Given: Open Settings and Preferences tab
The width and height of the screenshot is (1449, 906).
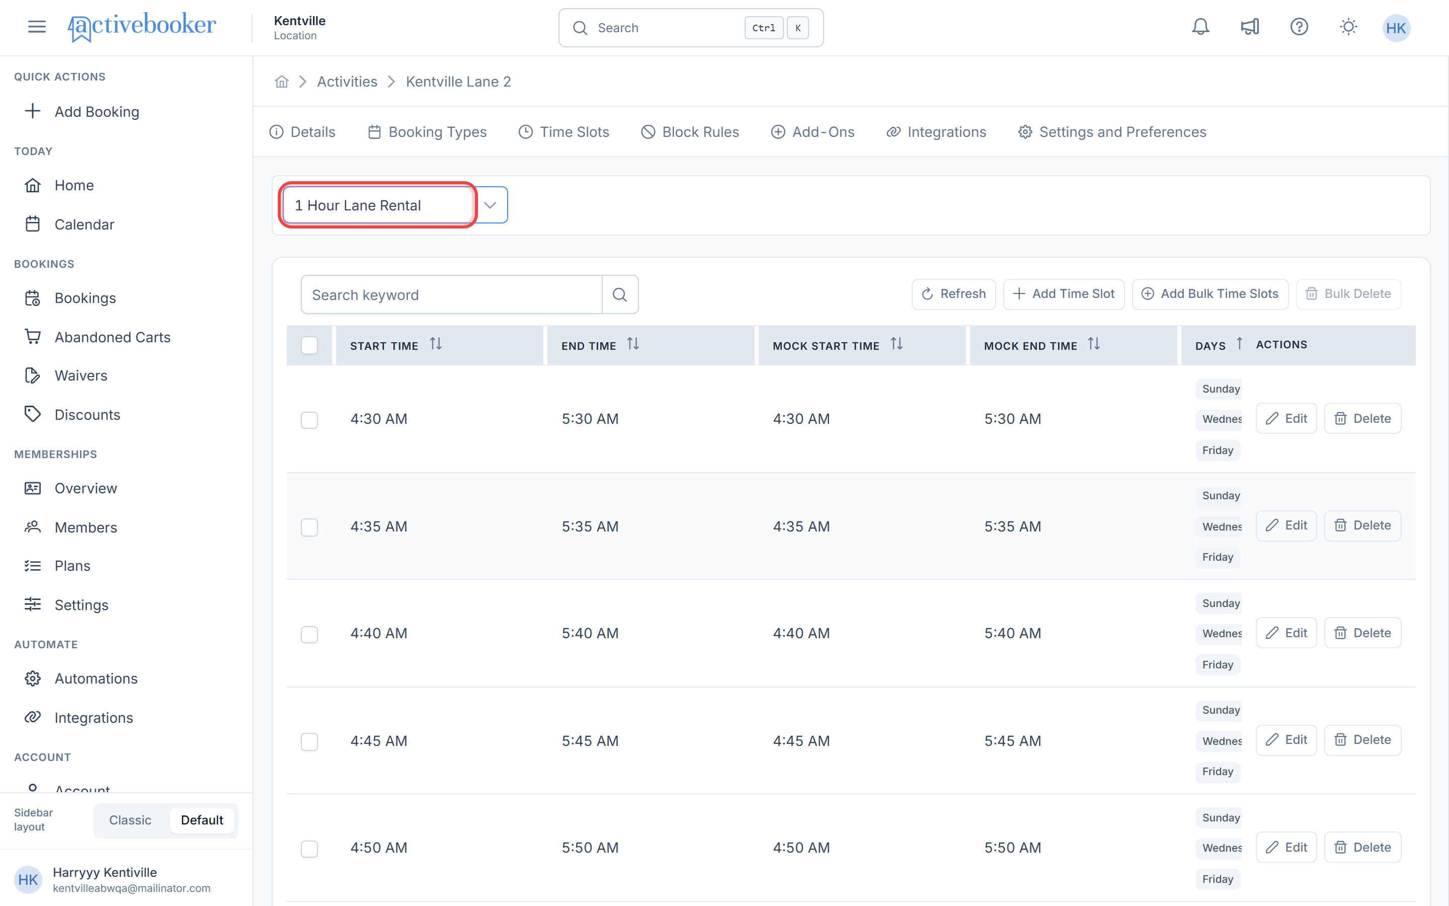Looking at the screenshot, I should (x=1112, y=132).
